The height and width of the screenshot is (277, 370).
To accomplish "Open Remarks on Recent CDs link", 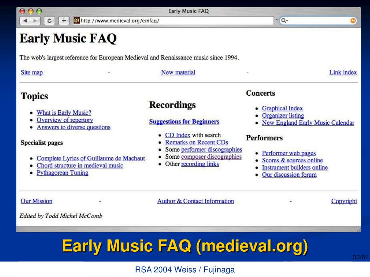I will pos(197,142).
